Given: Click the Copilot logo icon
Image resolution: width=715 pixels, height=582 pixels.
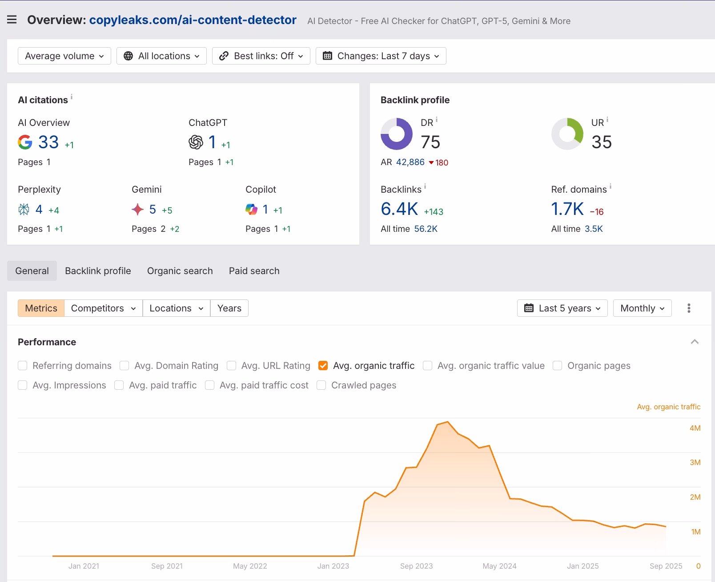Looking at the screenshot, I should click(x=252, y=209).
